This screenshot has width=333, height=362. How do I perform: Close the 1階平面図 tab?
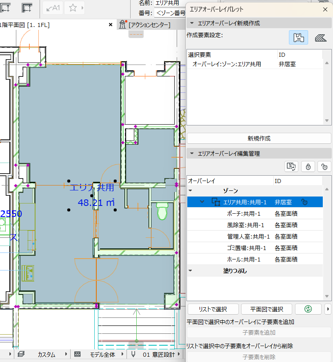point(111,25)
